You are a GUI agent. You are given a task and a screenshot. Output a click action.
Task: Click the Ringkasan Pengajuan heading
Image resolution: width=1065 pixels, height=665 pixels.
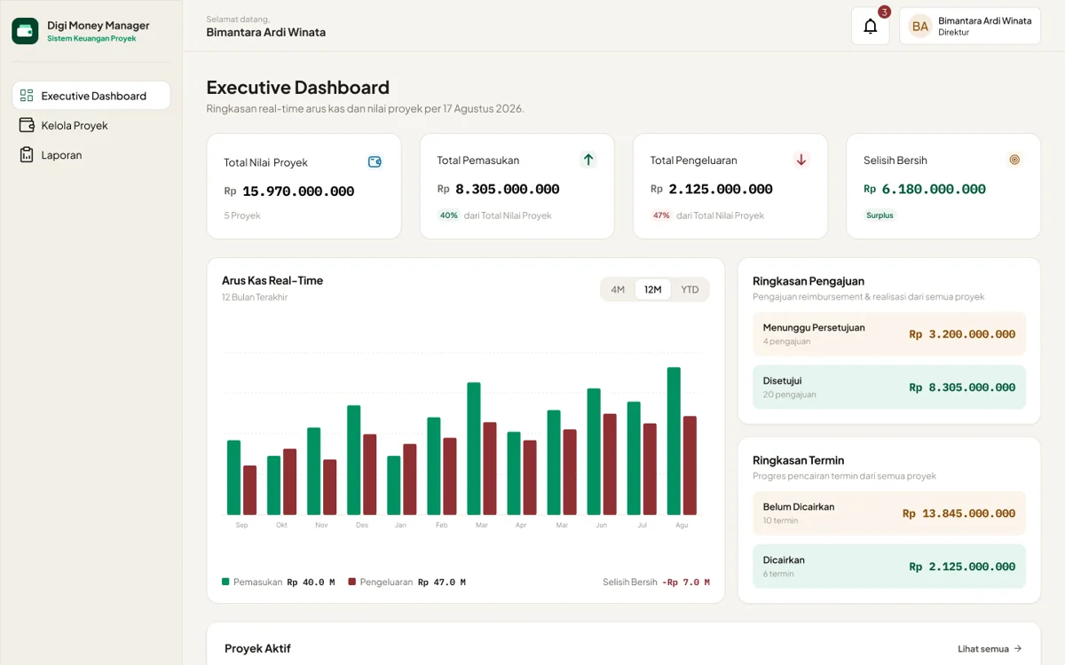[809, 281]
